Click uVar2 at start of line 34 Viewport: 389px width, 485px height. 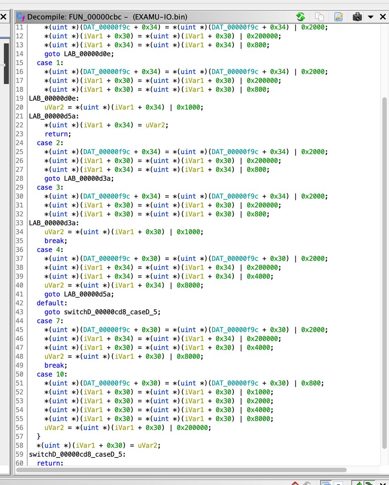tap(54, 232)
